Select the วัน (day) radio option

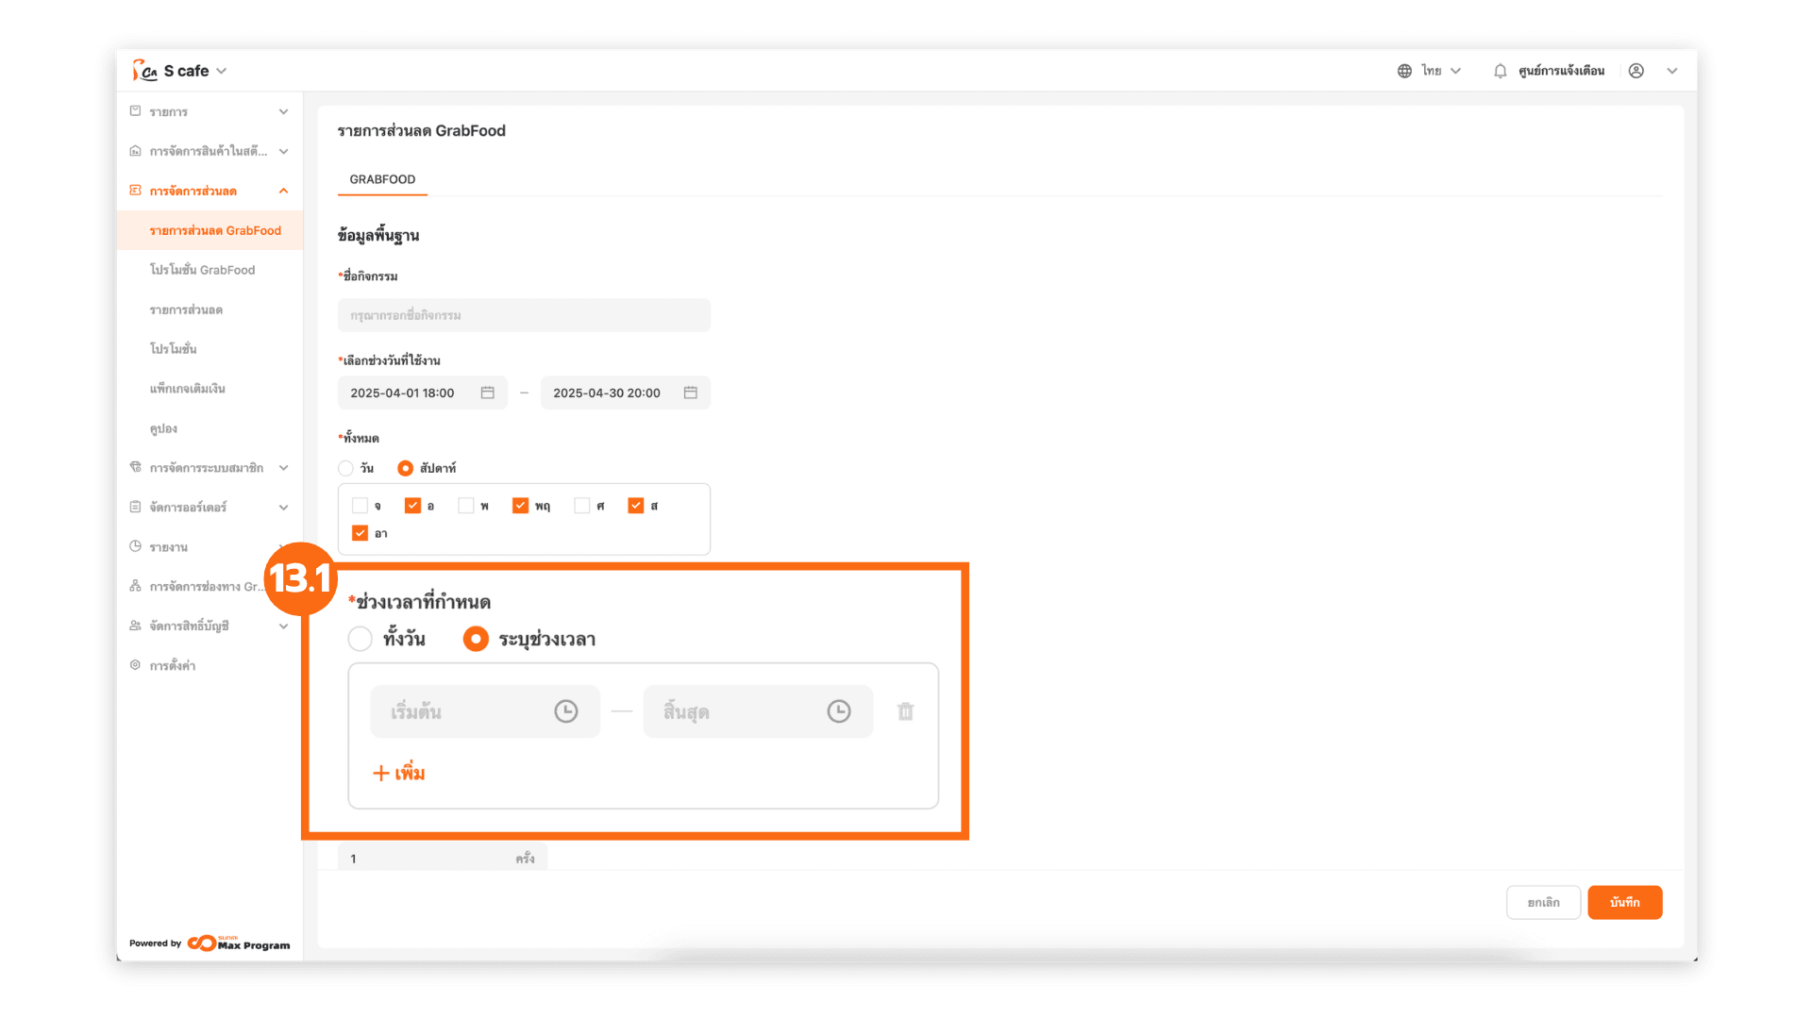coord(346,468)
